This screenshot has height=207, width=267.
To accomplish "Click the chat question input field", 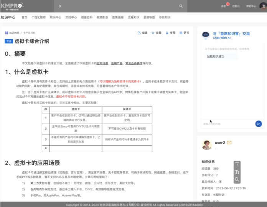I will tap(226, 123).
